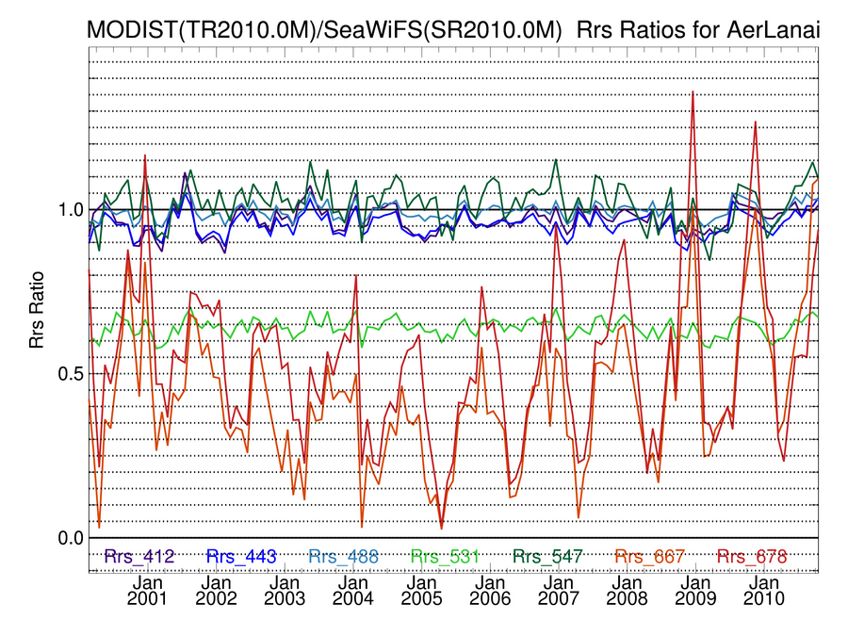Click the Rrs_412 legend label
This screenshot has height=636, width=848.
click(139, 557)
